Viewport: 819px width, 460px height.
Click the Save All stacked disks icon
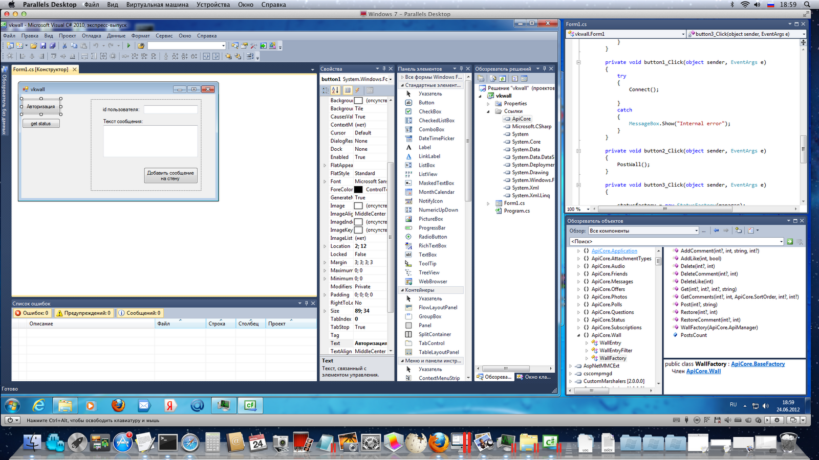[x=52, y=45]
